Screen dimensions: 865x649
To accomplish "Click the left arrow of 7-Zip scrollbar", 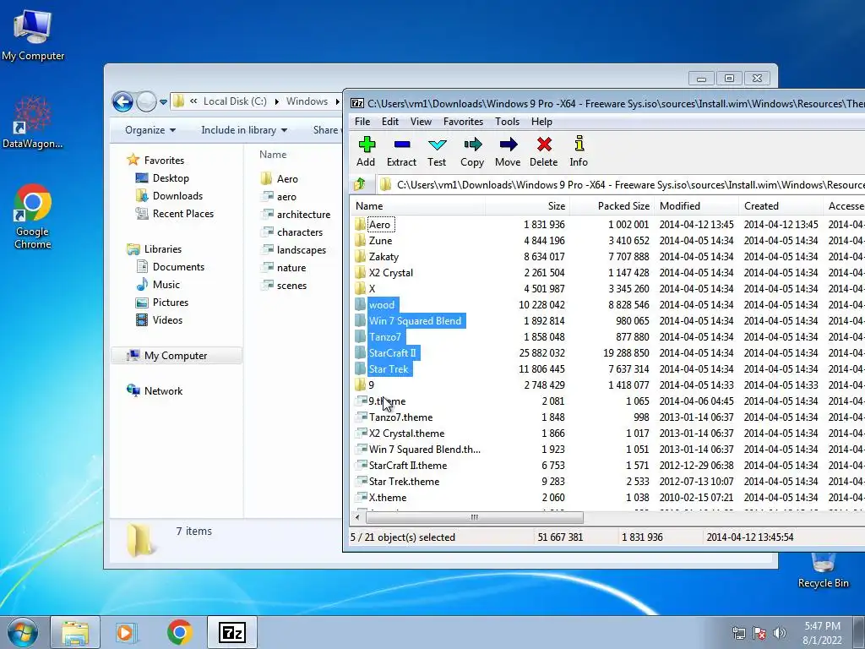I will [357, 517].
